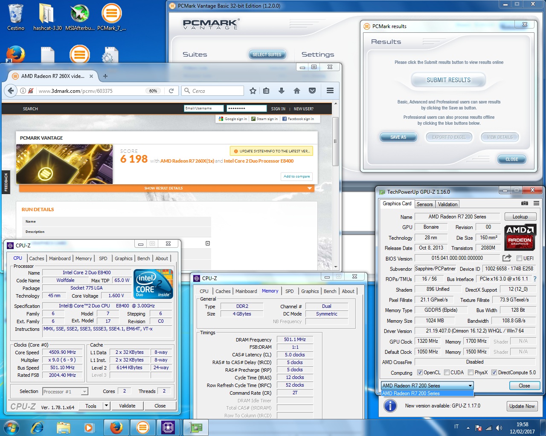
Task: Open Caches tab in left CPU-Z window
Action: (x=37, y=258)
